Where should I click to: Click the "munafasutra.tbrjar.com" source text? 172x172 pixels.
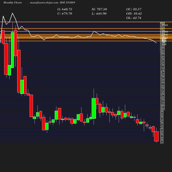[44, 3]
